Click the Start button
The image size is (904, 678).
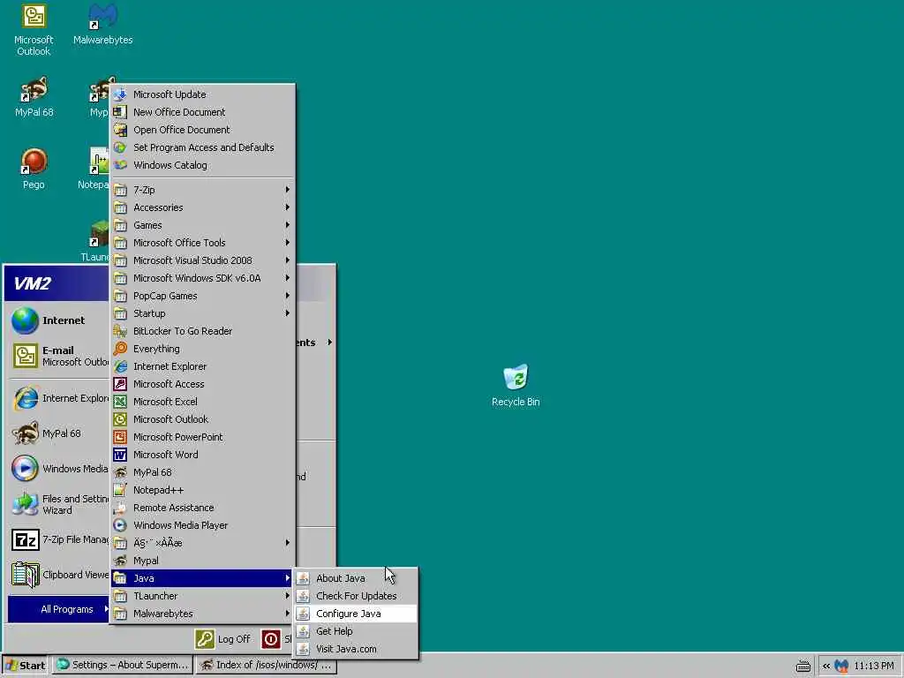(x=25, y=666)
